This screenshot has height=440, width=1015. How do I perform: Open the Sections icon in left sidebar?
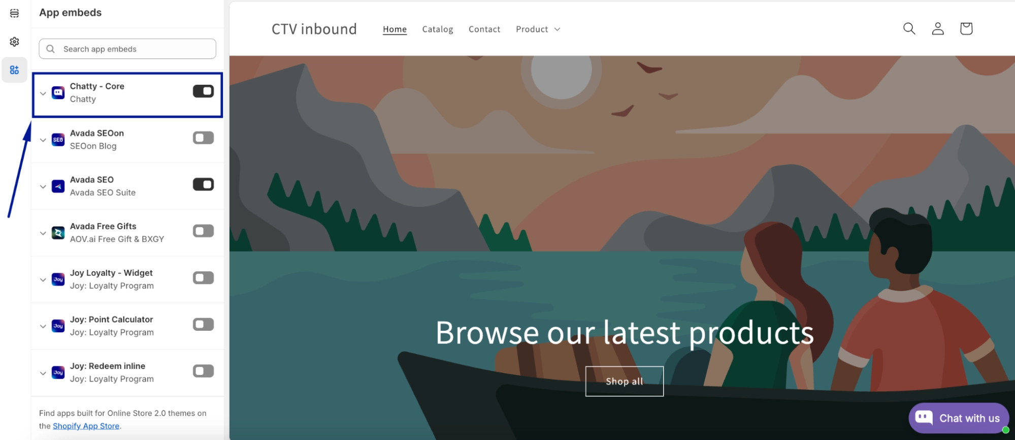14,13
